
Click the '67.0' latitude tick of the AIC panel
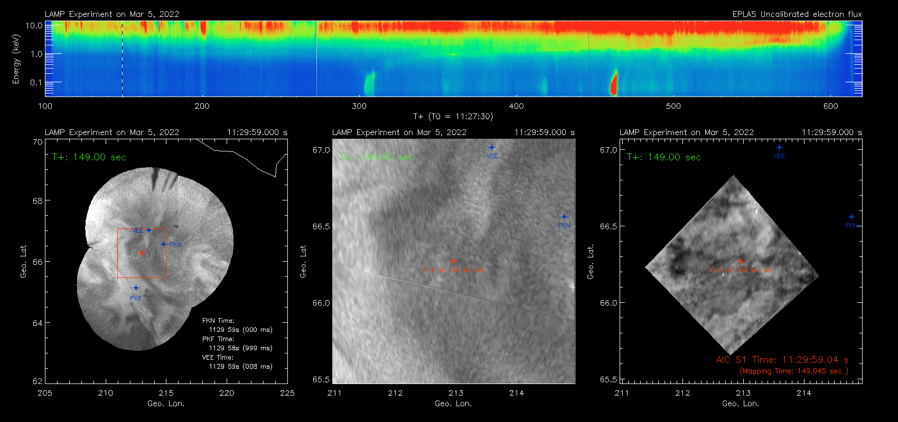point(609,150)
